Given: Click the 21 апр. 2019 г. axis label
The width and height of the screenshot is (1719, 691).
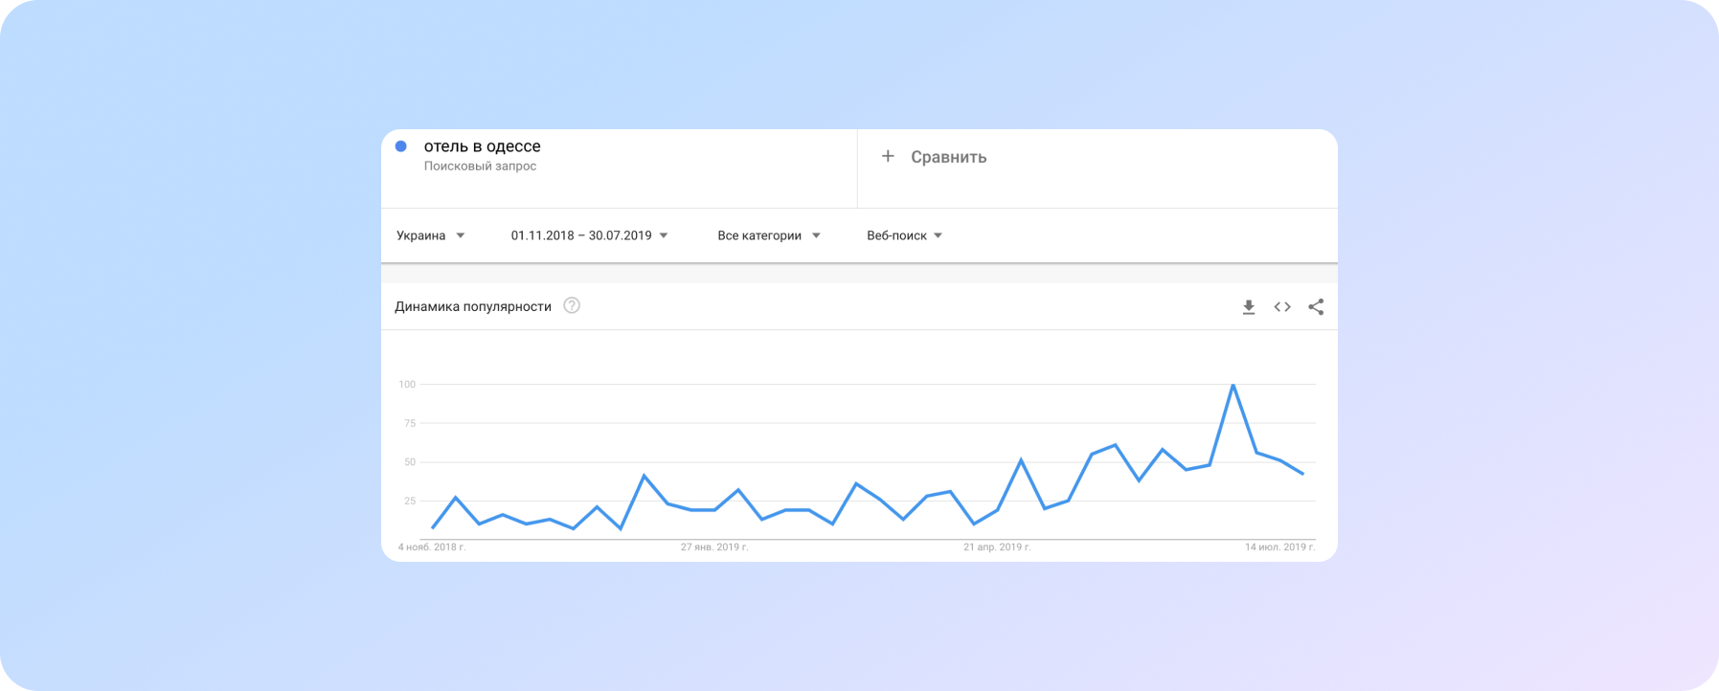Looking at the screenshot, I should click(x=997, y=547).
